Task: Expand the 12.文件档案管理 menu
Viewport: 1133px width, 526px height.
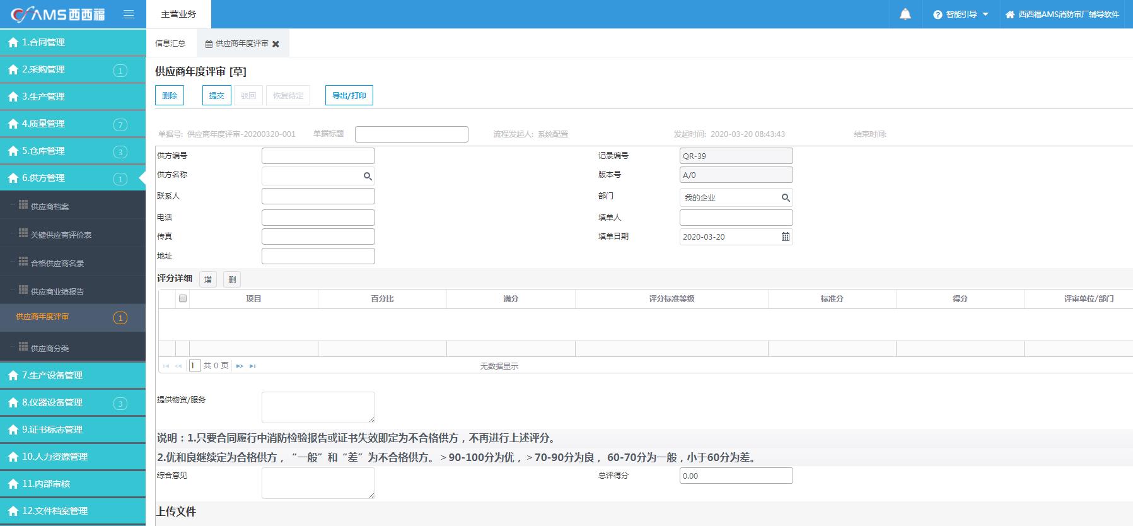Action: pos(73,511)
